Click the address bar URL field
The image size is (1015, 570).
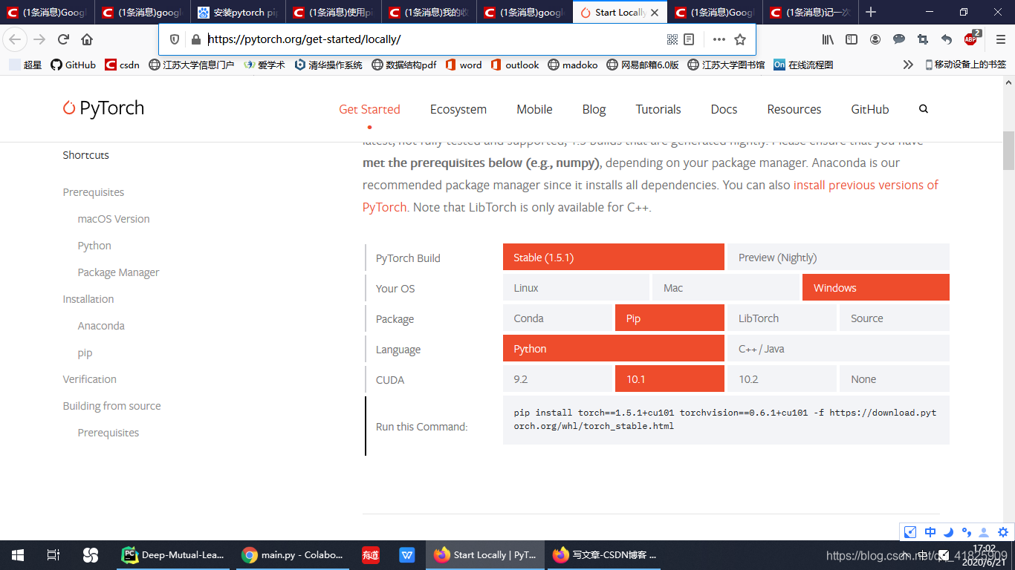click(435, 39)
